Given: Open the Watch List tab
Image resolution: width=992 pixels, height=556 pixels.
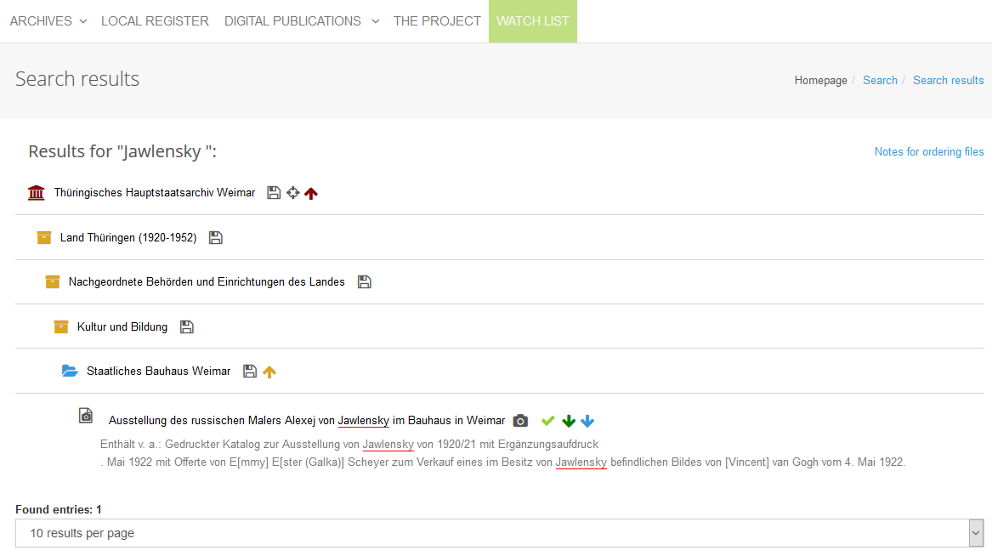Looking at the screenshot, I should 532,21.
